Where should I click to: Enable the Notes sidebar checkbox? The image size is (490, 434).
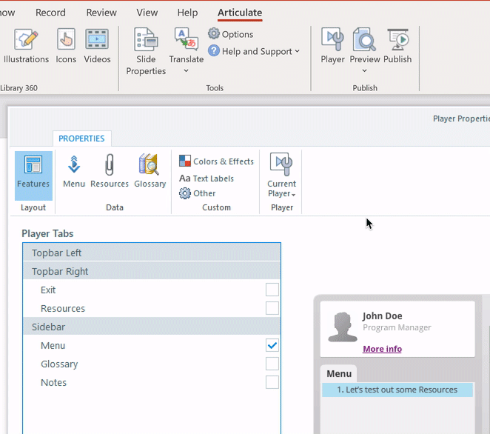(272, 382)
